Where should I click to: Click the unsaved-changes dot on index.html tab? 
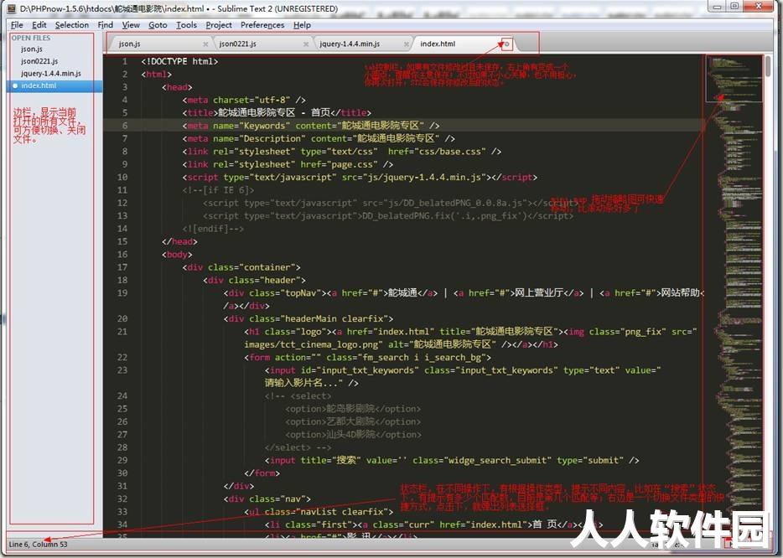pos(507,44)
